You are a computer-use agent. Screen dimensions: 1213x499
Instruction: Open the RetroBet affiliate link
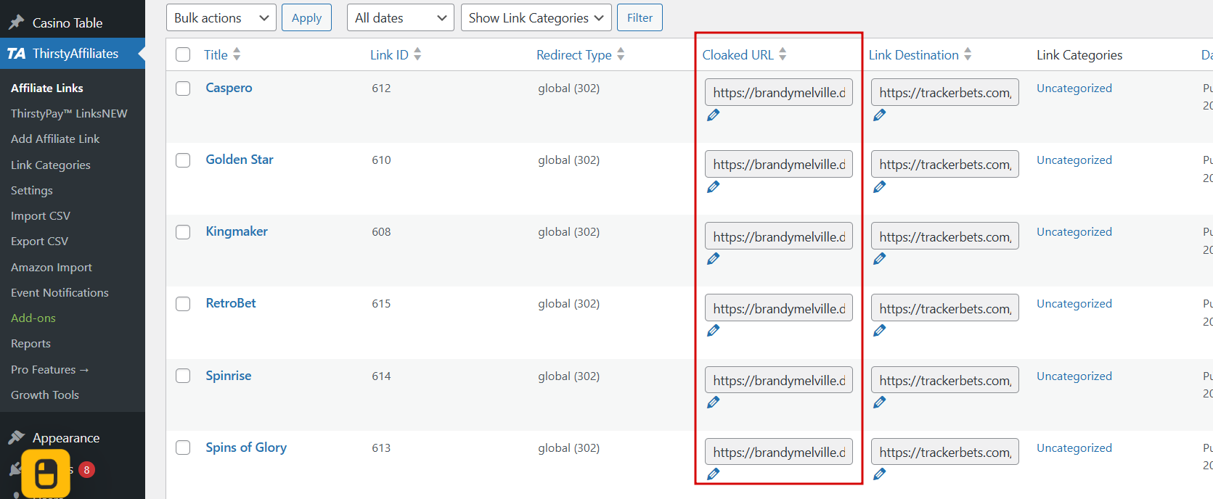[x=231, y=303]
